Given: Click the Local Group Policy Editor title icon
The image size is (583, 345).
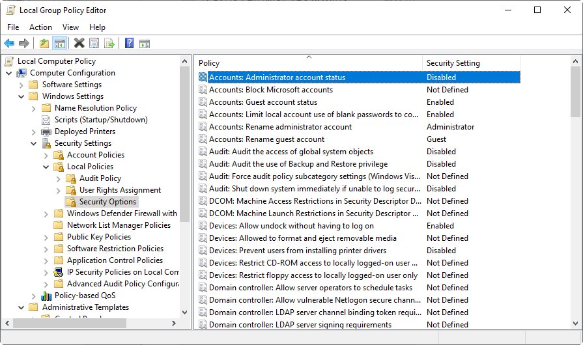Looking at the screenshot, I should tap(11, 10).
